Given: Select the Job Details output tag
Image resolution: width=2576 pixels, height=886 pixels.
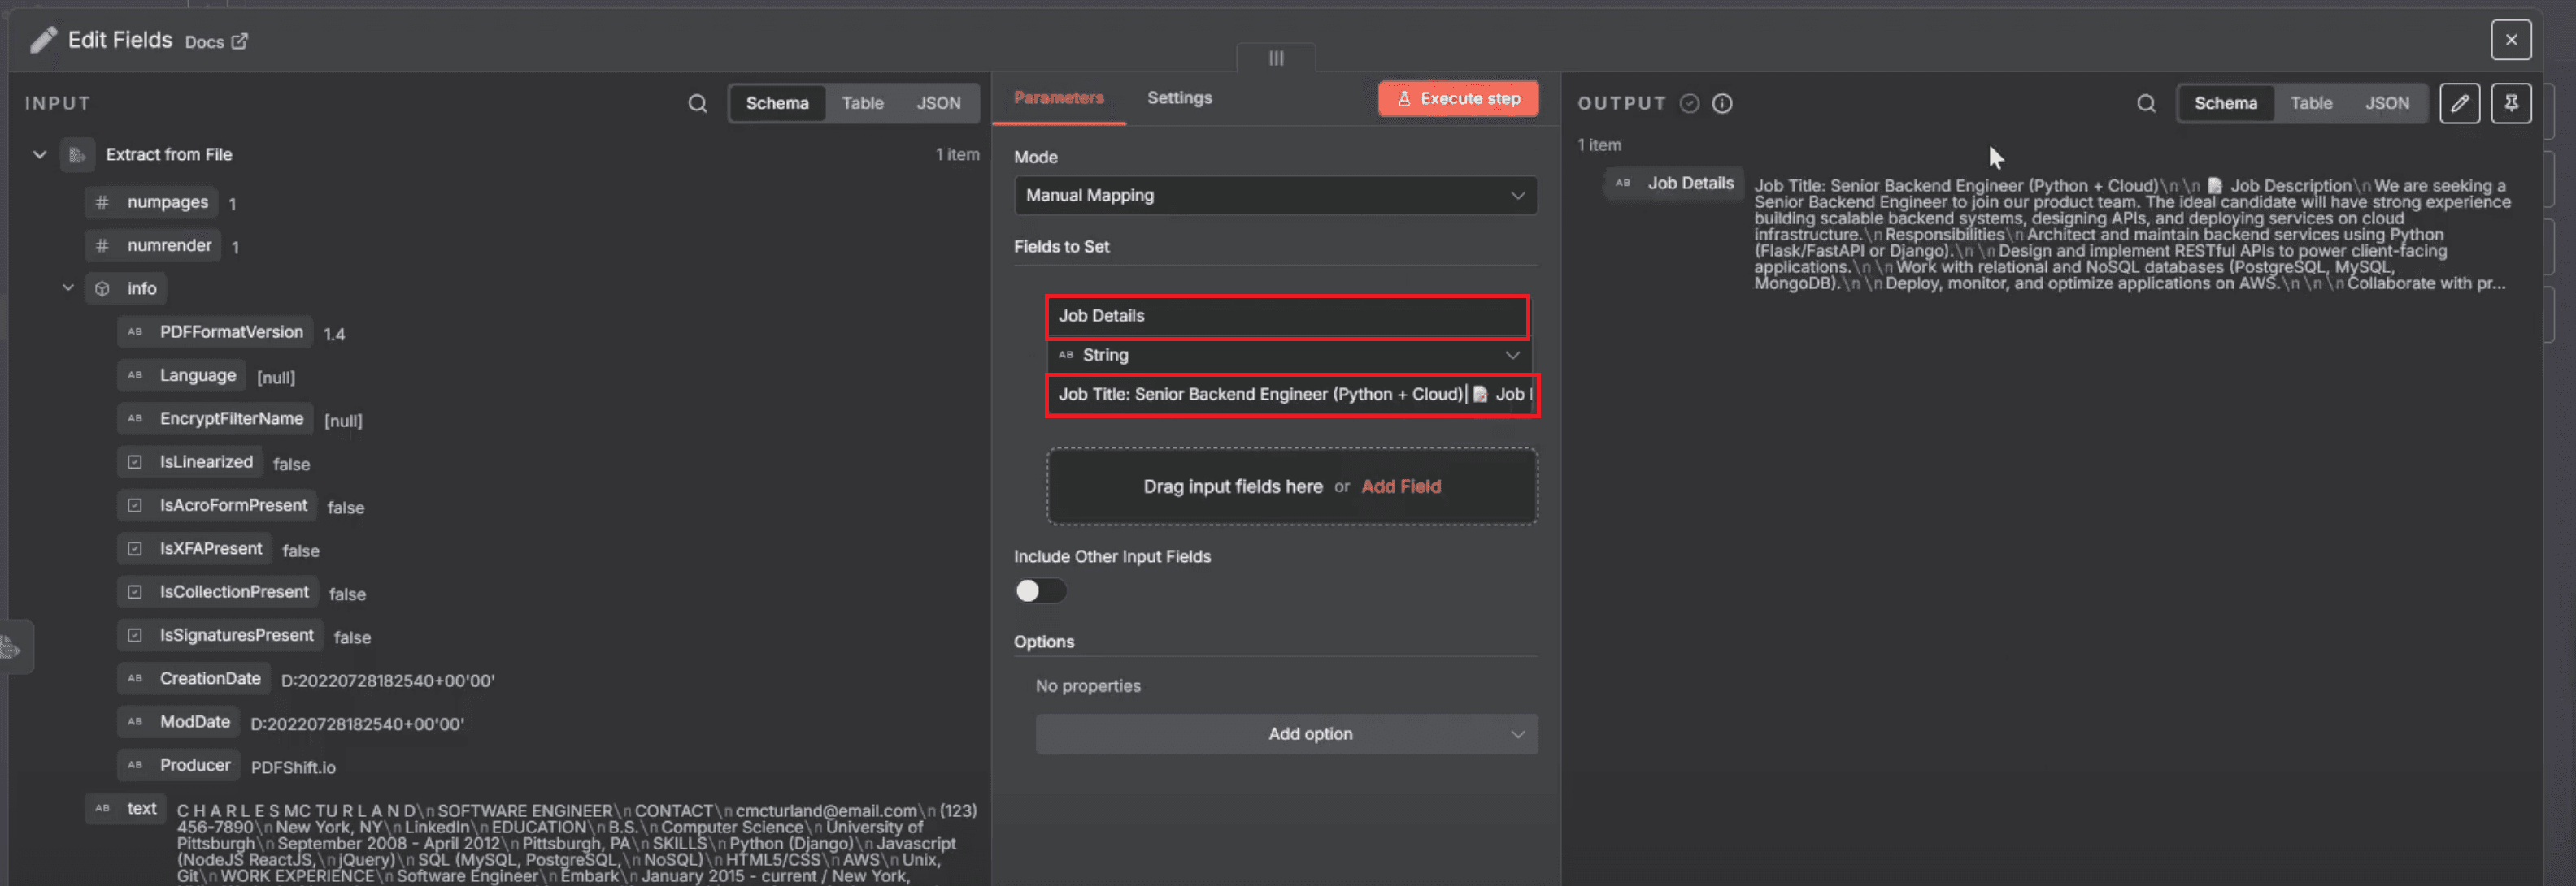Looking at the screenshot, I should pos(1674,183).
